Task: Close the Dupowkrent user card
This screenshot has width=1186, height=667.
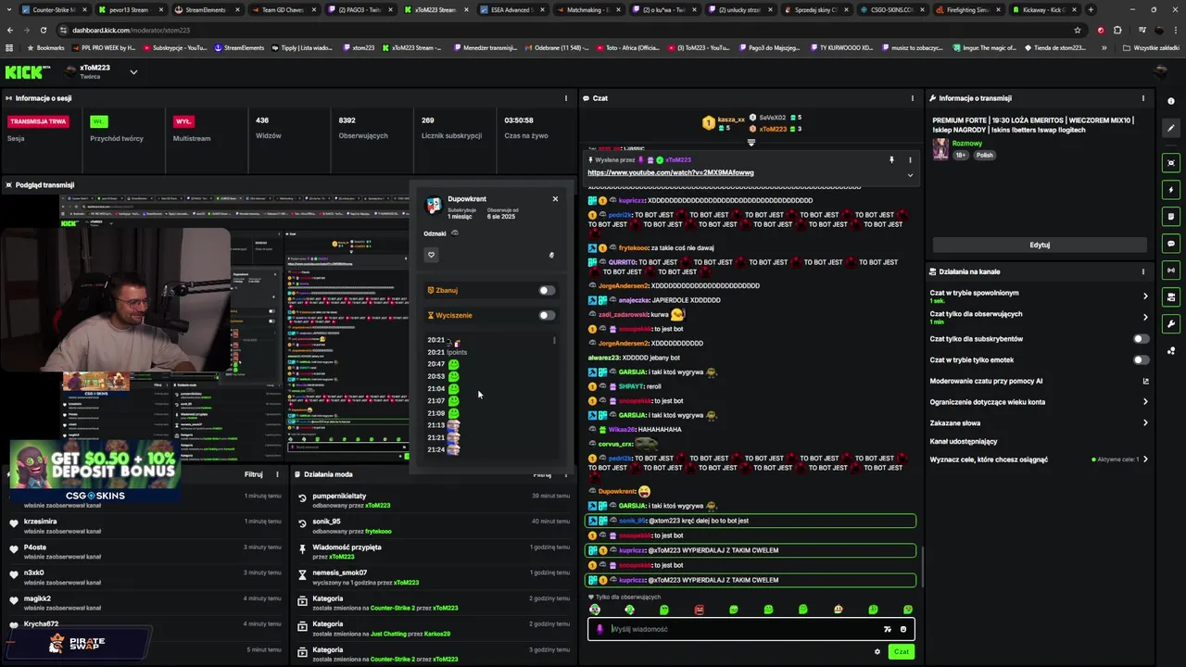Action: pyautogui.click(x=555, y=199)
